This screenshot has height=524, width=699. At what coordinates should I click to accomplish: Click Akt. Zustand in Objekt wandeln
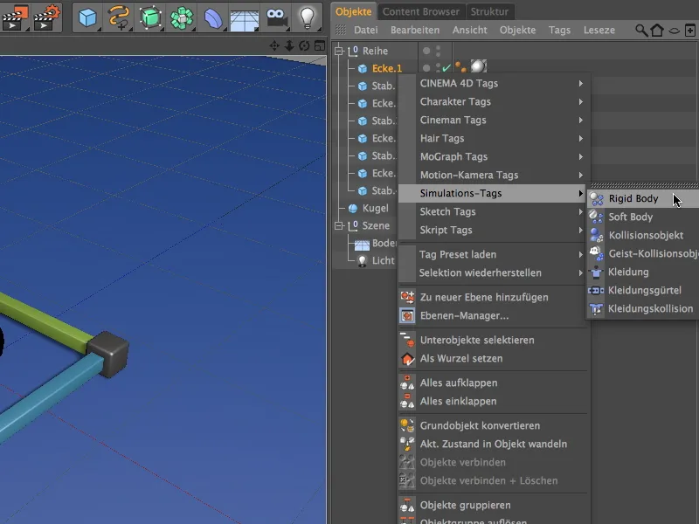pos(495,444)
